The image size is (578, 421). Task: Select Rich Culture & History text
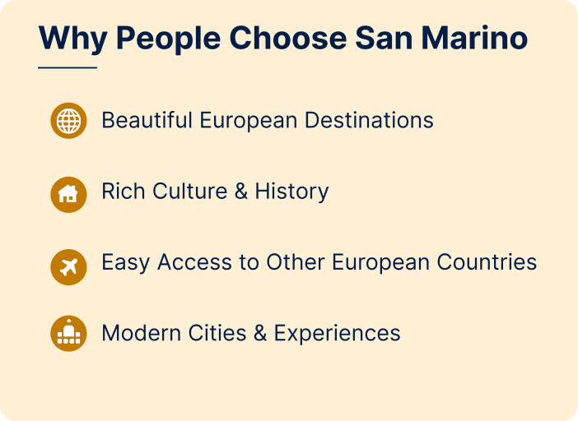[x=215, y=192]
